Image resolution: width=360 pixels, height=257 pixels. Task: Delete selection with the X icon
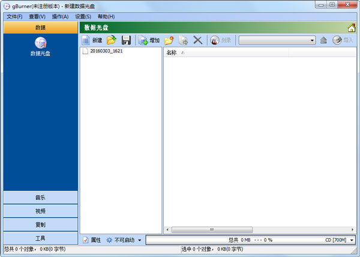(x=197, y=40)
